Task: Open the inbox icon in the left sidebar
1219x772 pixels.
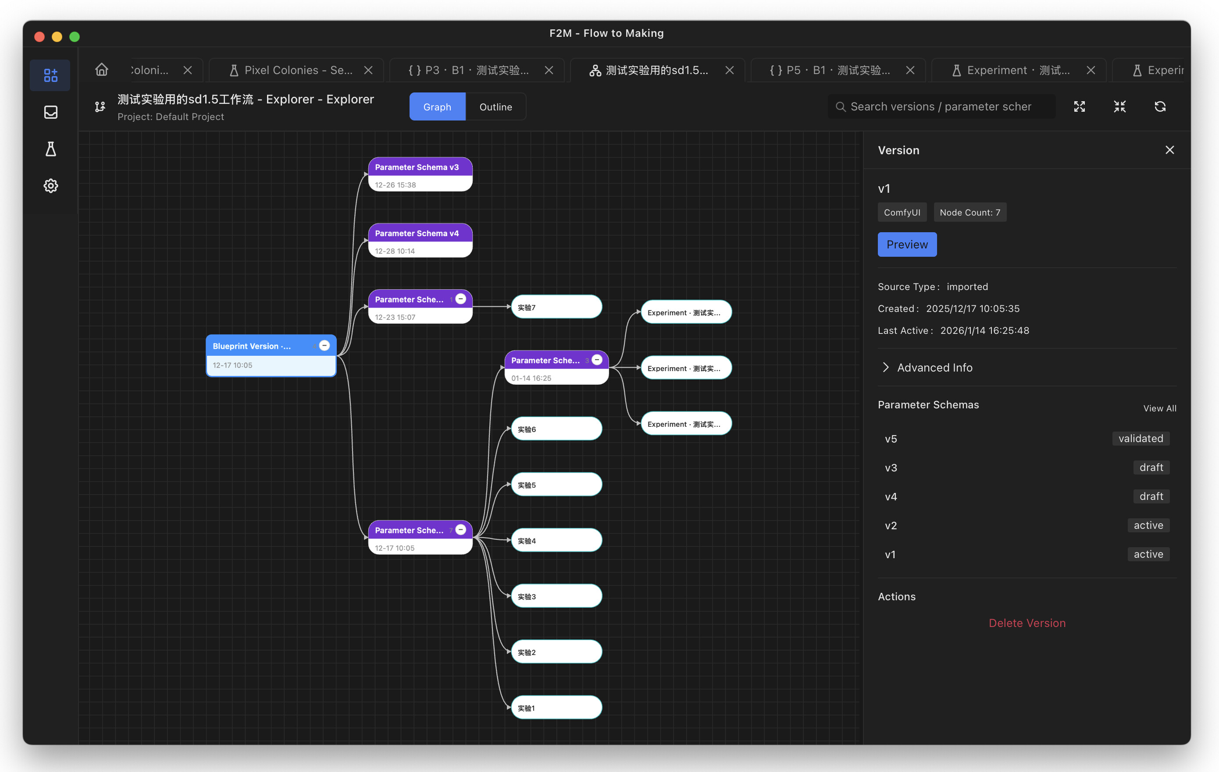Action: pyautogui.click(x=50, y=112)
